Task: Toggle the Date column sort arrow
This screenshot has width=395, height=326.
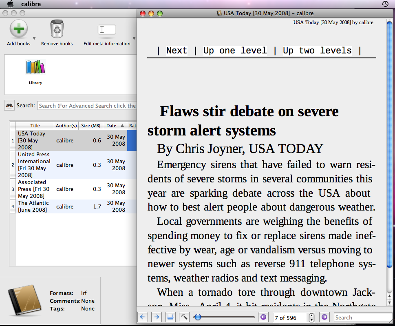Action: [x=122, y=125]
